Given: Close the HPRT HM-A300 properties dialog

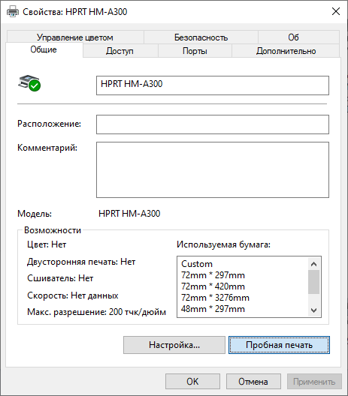Looking at the screenshot, I should click(x=336, y=11).
